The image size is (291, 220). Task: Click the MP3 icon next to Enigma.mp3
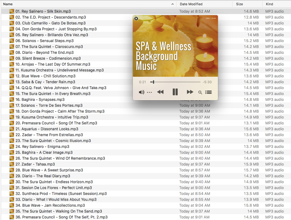point(11,146)
